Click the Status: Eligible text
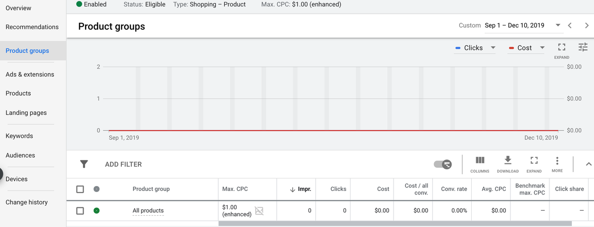The width and height of the screenshot is (594, 227). pos(144,4)
